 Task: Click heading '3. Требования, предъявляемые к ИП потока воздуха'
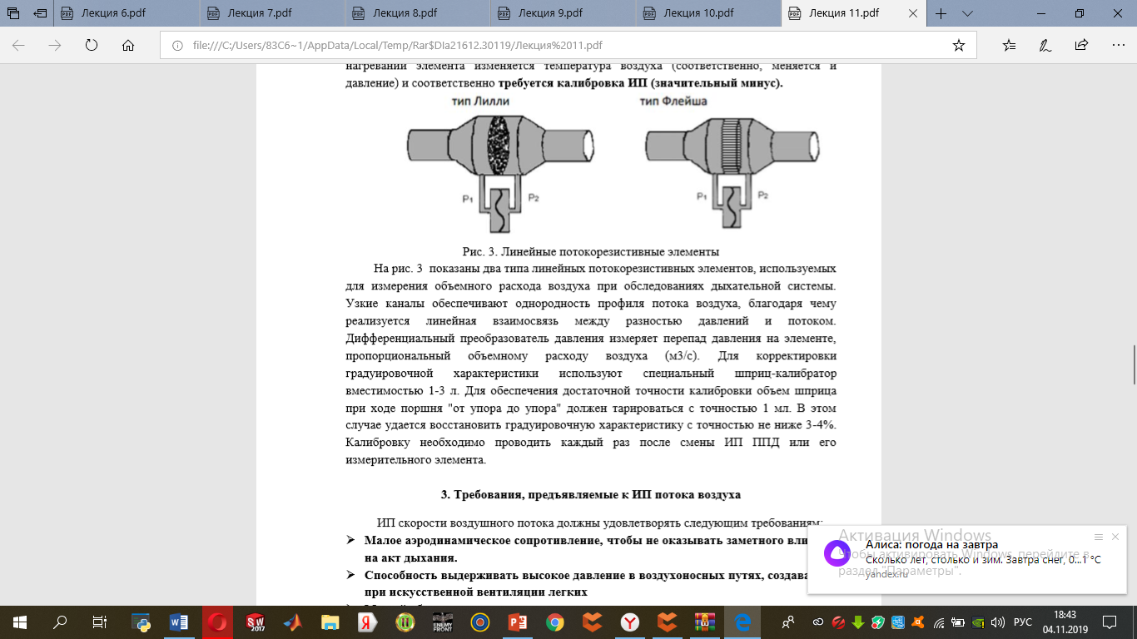click(591, 494)
